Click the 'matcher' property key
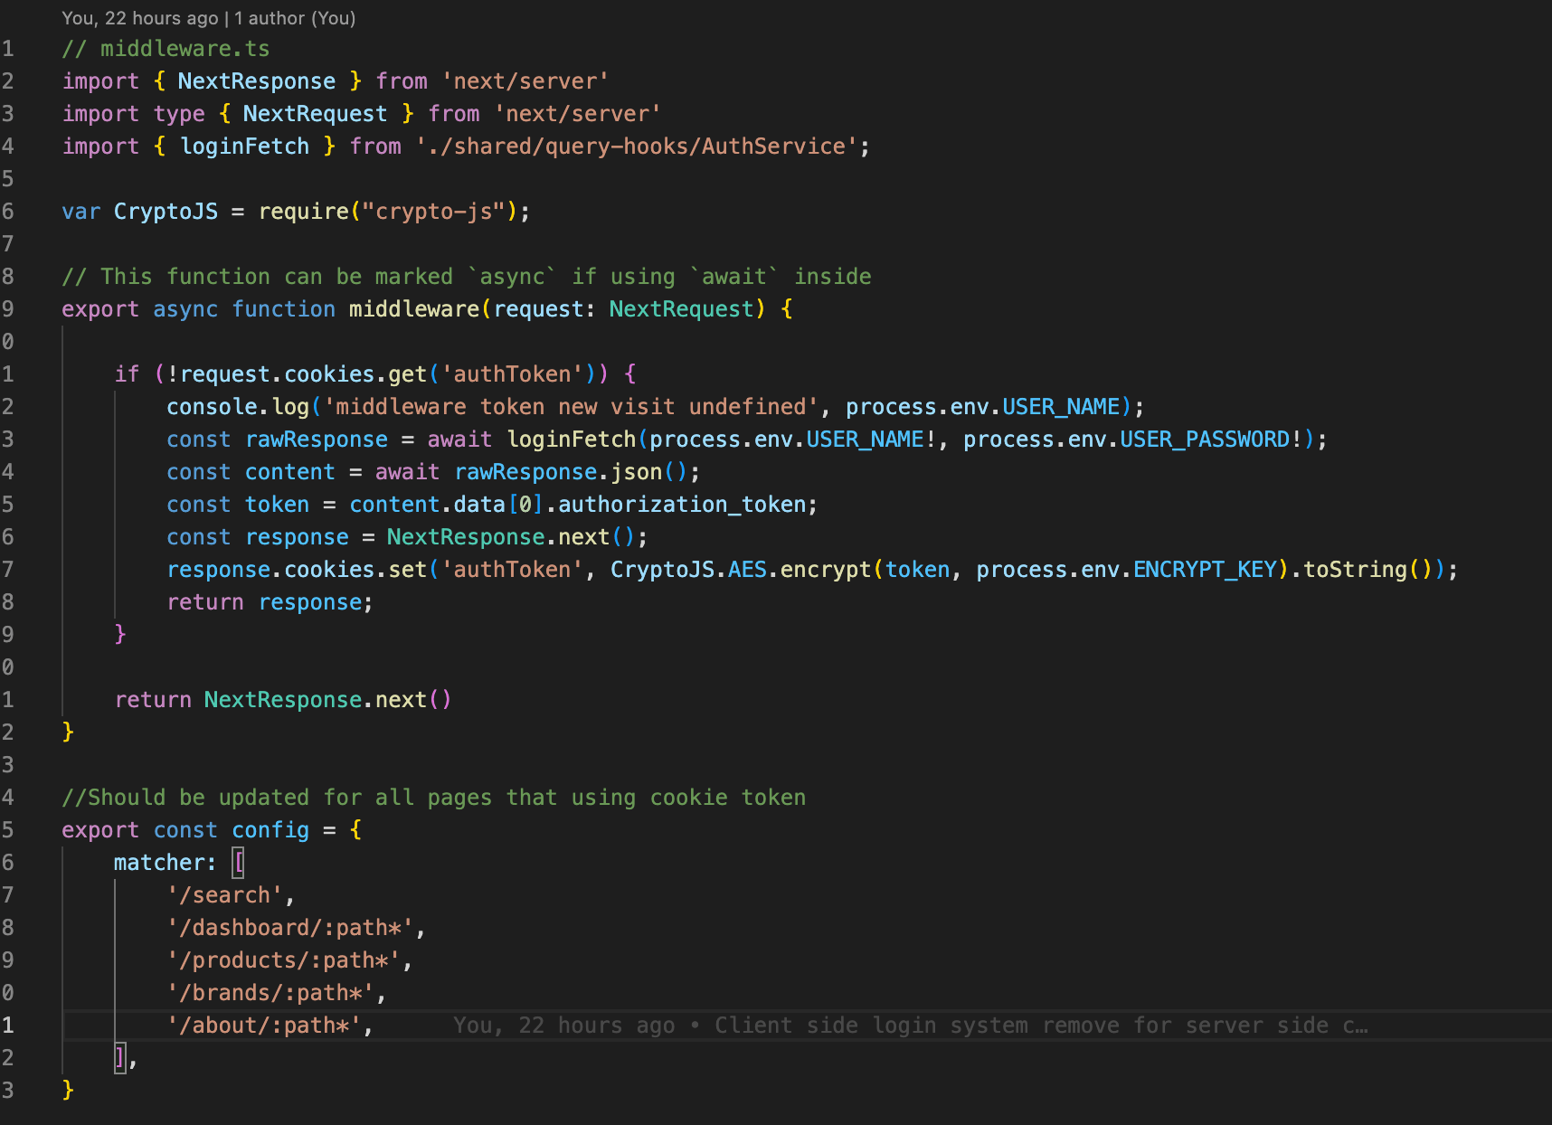This screenshot has width=1552, height=1125. pos(158,863)
